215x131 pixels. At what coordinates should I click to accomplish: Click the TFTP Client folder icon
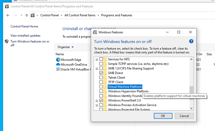pos(105,82)
